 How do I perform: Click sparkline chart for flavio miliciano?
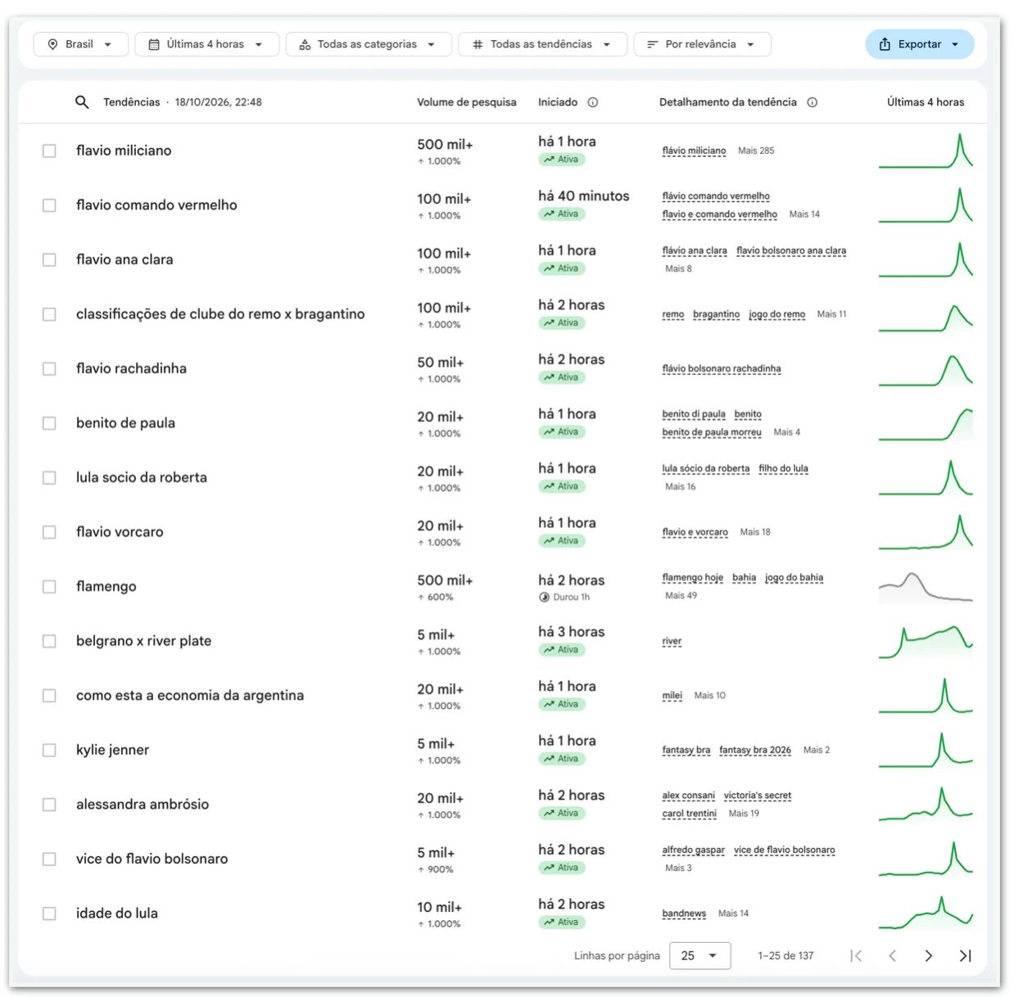(926, 151)
